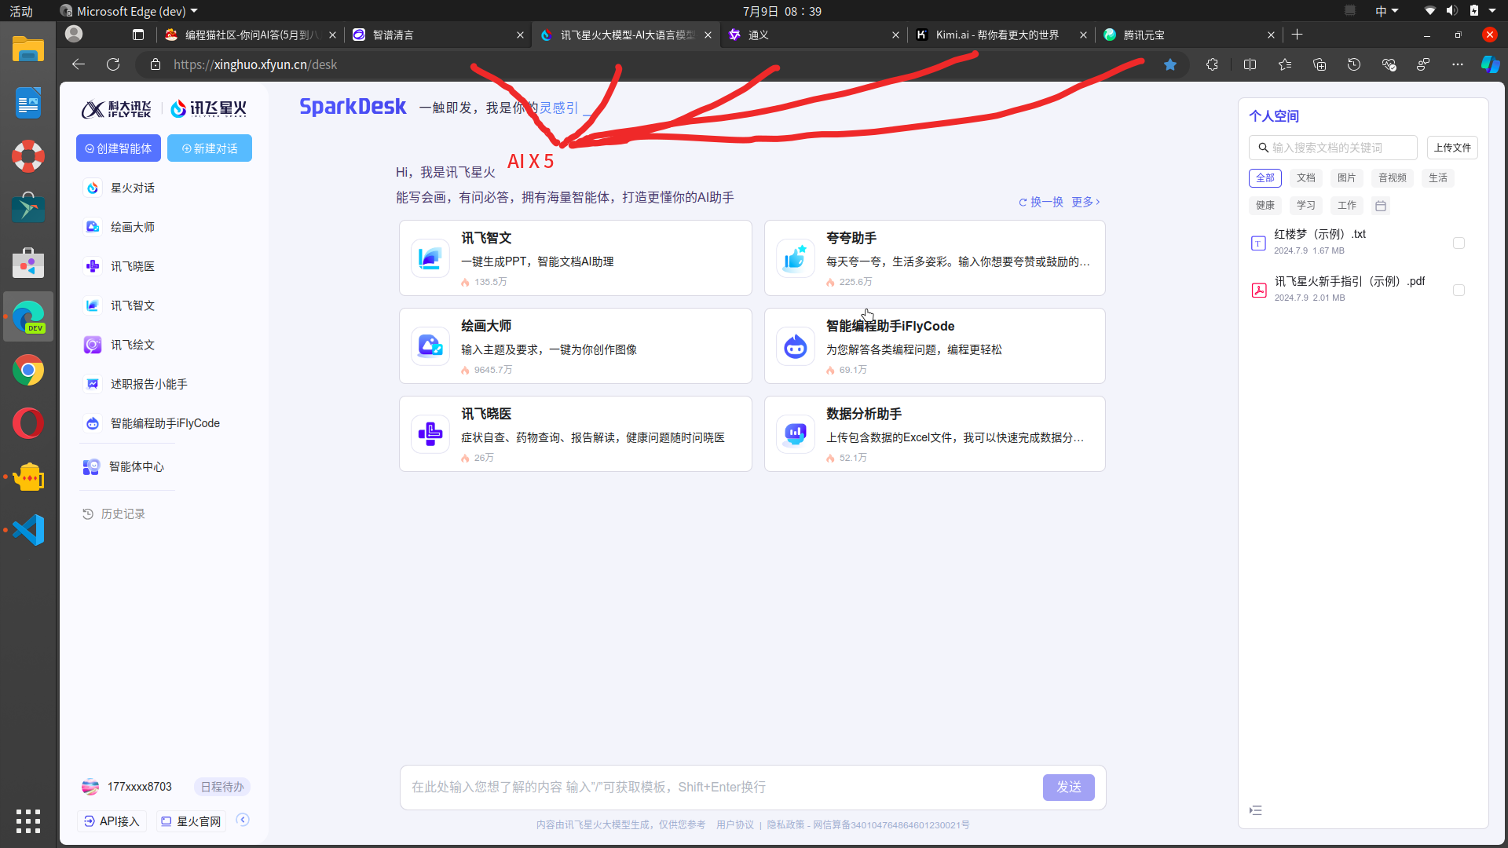1508x848 pixels.
Task: Open 讯飞晓医 assistant card
Action: [x=576, y=433]
